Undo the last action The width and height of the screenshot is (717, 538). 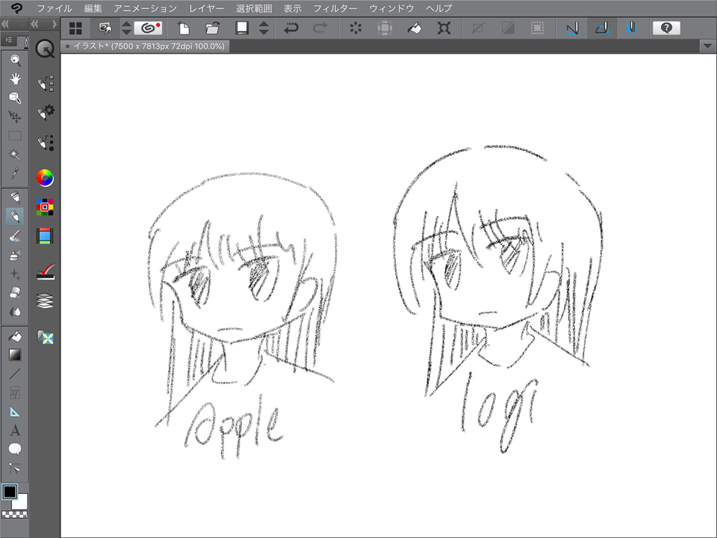click(x=291, y=28)
